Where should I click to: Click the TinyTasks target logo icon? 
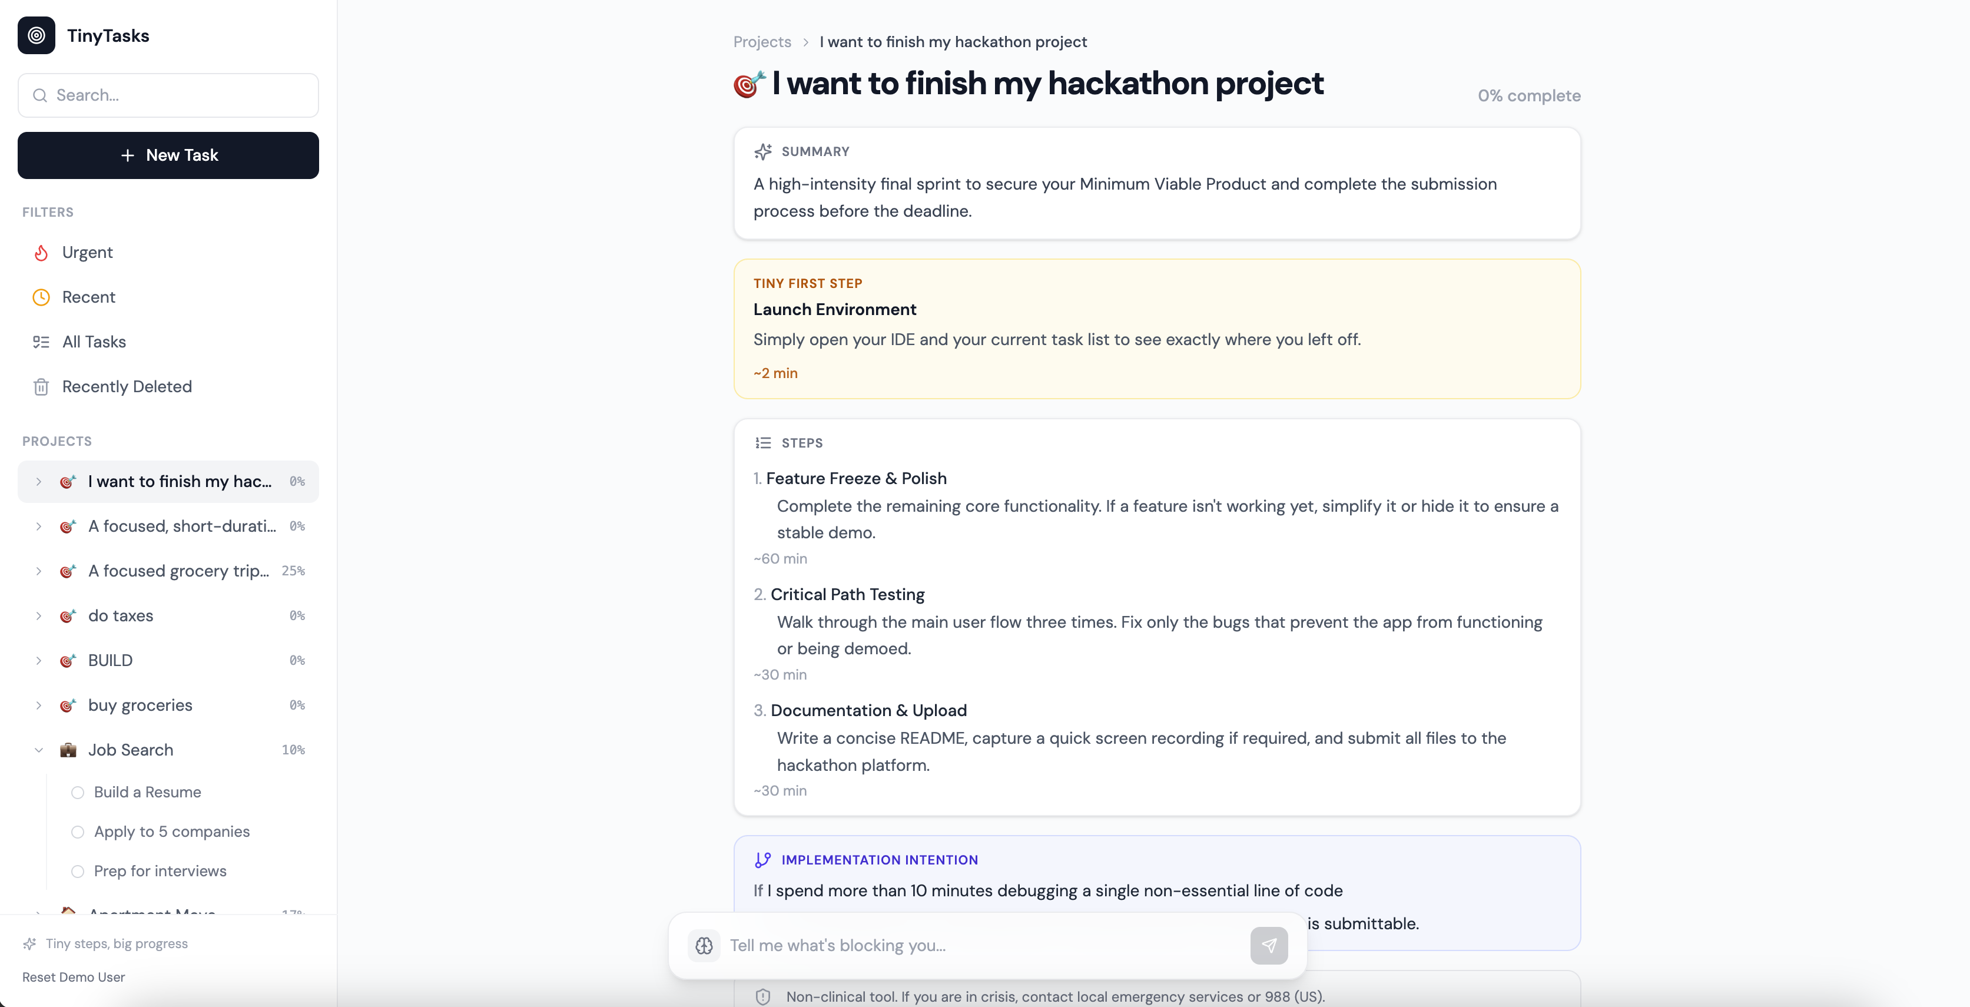point(36,35)
